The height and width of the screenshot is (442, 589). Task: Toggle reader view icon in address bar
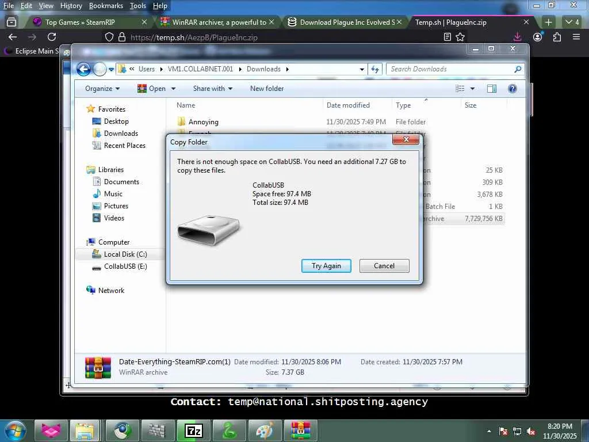(x=448, y=37)
